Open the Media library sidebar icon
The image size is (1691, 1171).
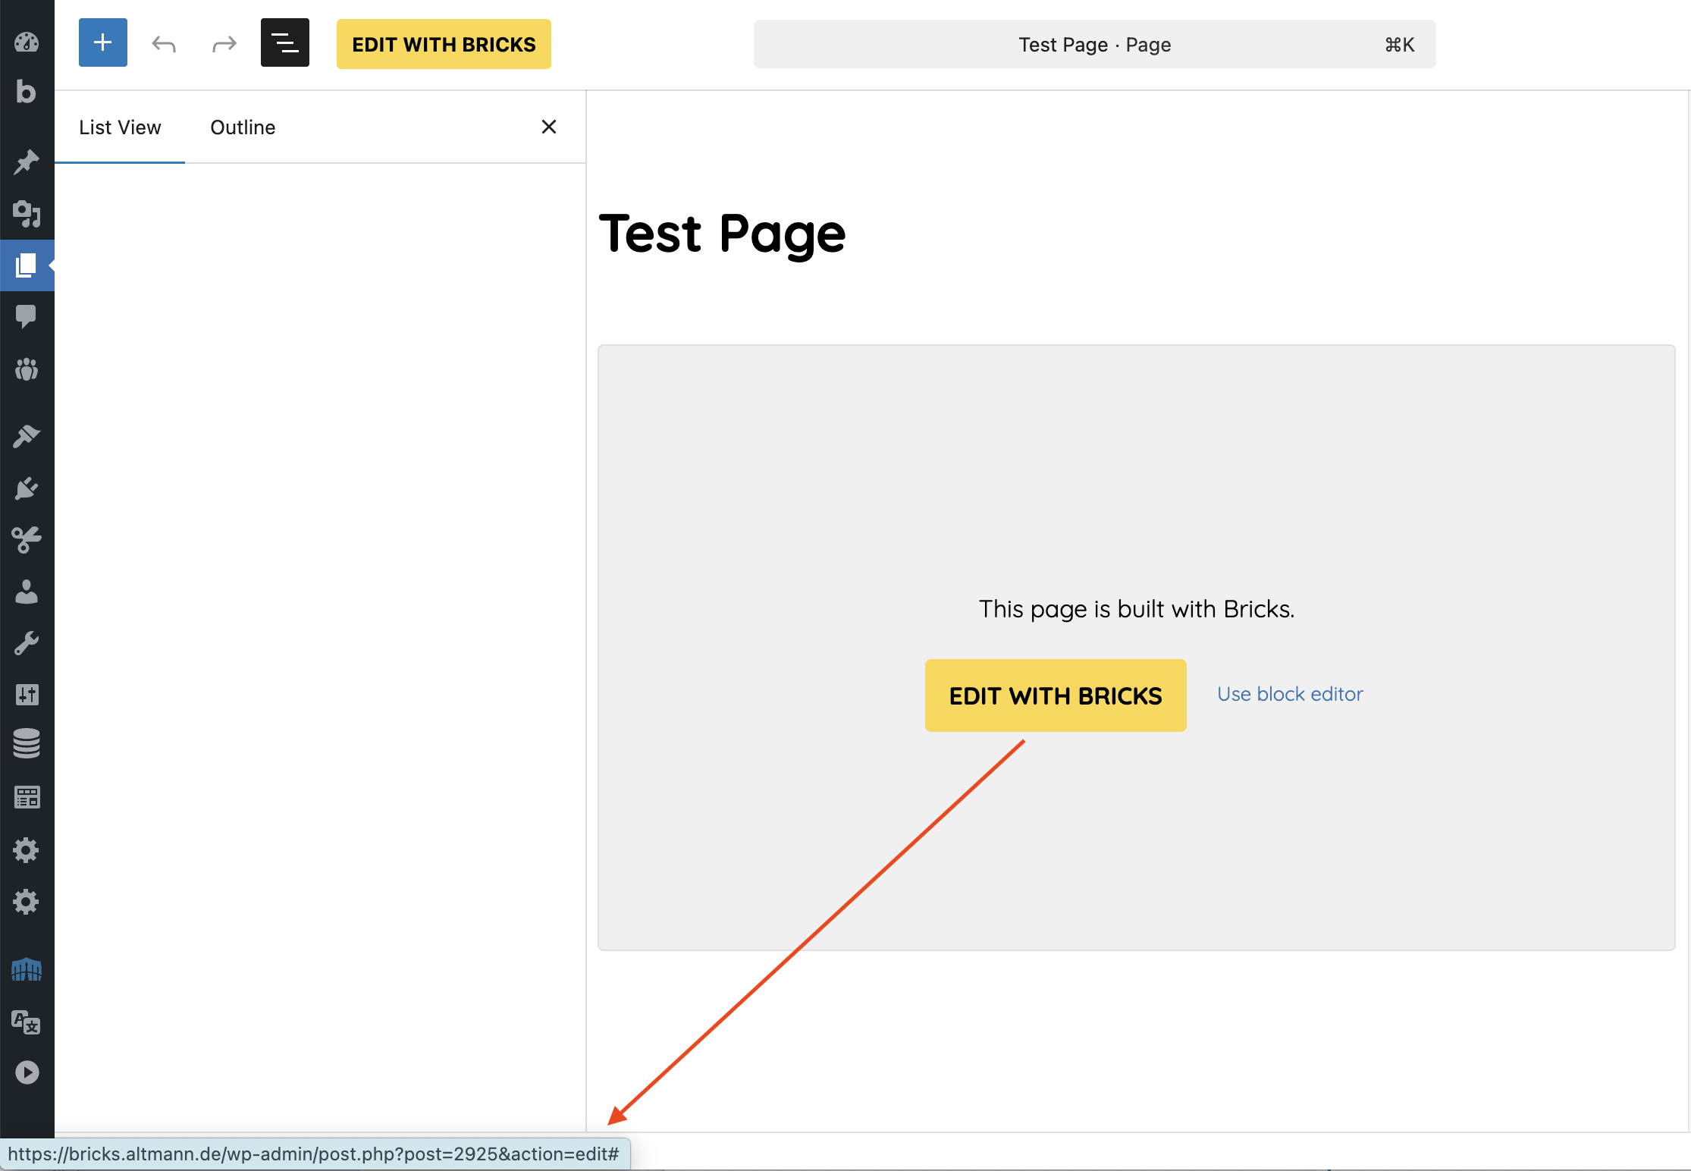coord(27,213)
